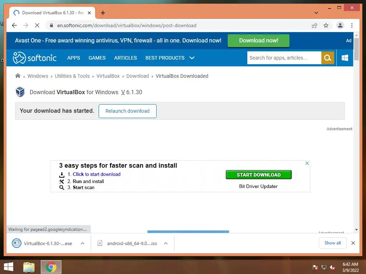Open the BEST PRODUCTS menu

point(165,58)
